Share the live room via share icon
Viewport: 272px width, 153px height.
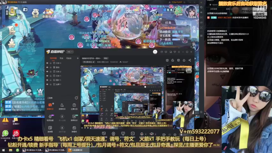coord(190,60)
